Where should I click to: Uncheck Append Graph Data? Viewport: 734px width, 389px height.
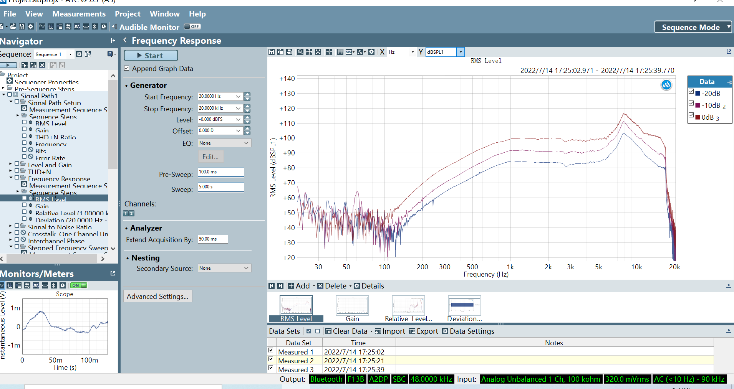(127, 68)
